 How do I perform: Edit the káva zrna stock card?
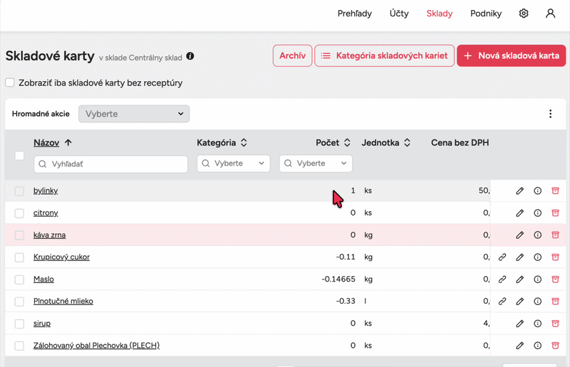(x=520, y=235)
